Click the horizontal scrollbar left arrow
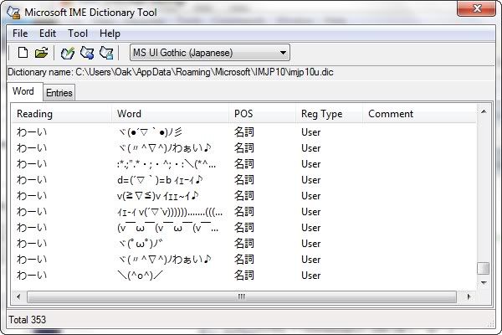This screenshot has width=502, height=335. coord(18,296)
